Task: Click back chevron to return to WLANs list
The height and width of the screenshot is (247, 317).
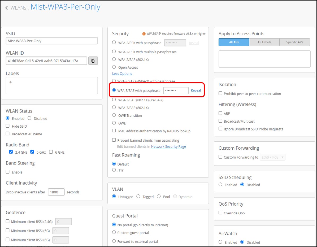Action: tap(6, 8)
